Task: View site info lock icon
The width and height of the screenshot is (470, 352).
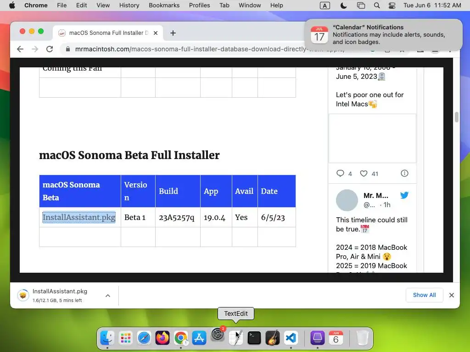Action: coord(68,49)
